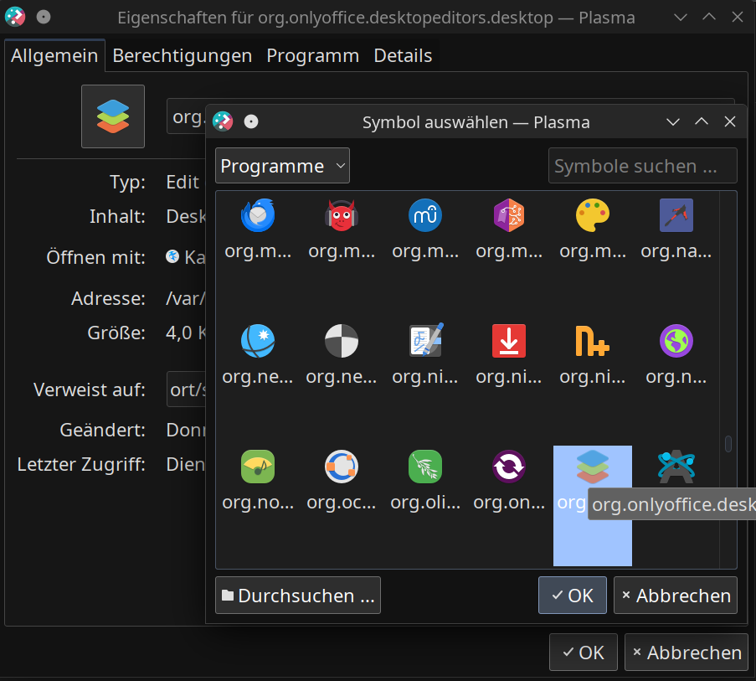Click the Plasma app icon in Symbol auswählen titlebar
The height and width of the screenshot is (681, 756).
click(223, 121)
